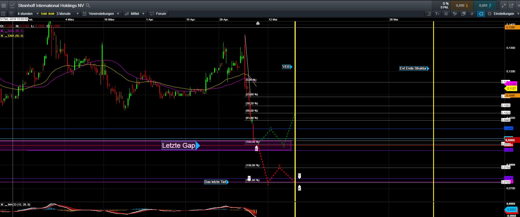Click the dashed-square layout icon
Viewport: 520px width, 217px height.
pyautogui.click(x=12, y=13)
